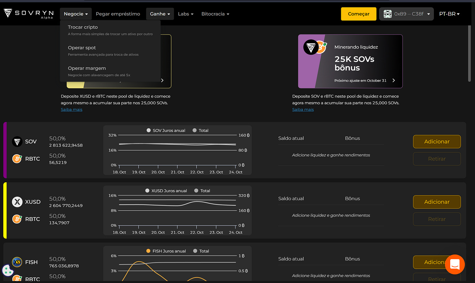Screen dimensions: 475x283
Task: Open Pegar empréstimo page
Action: pyautogui.click(x=118, y=14)
